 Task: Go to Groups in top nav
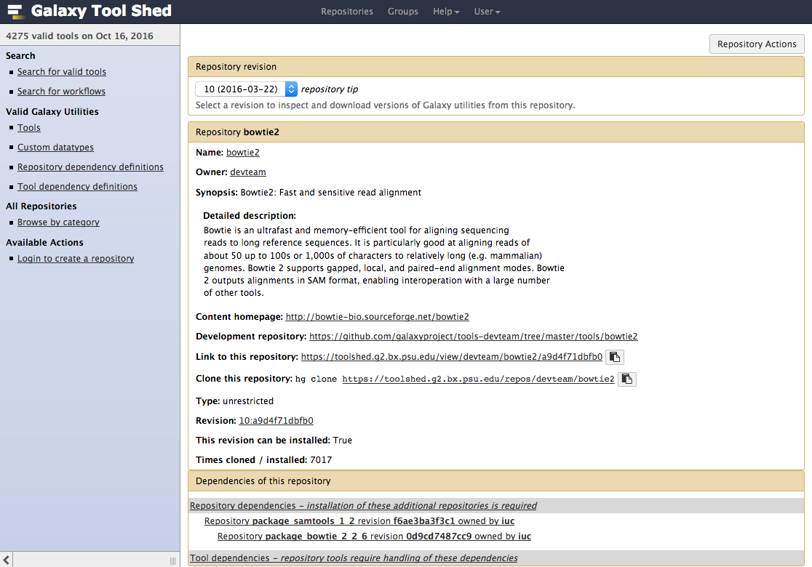point(403,12)
